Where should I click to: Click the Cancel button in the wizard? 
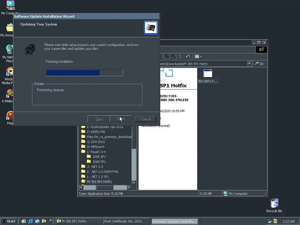click(145, 119)
